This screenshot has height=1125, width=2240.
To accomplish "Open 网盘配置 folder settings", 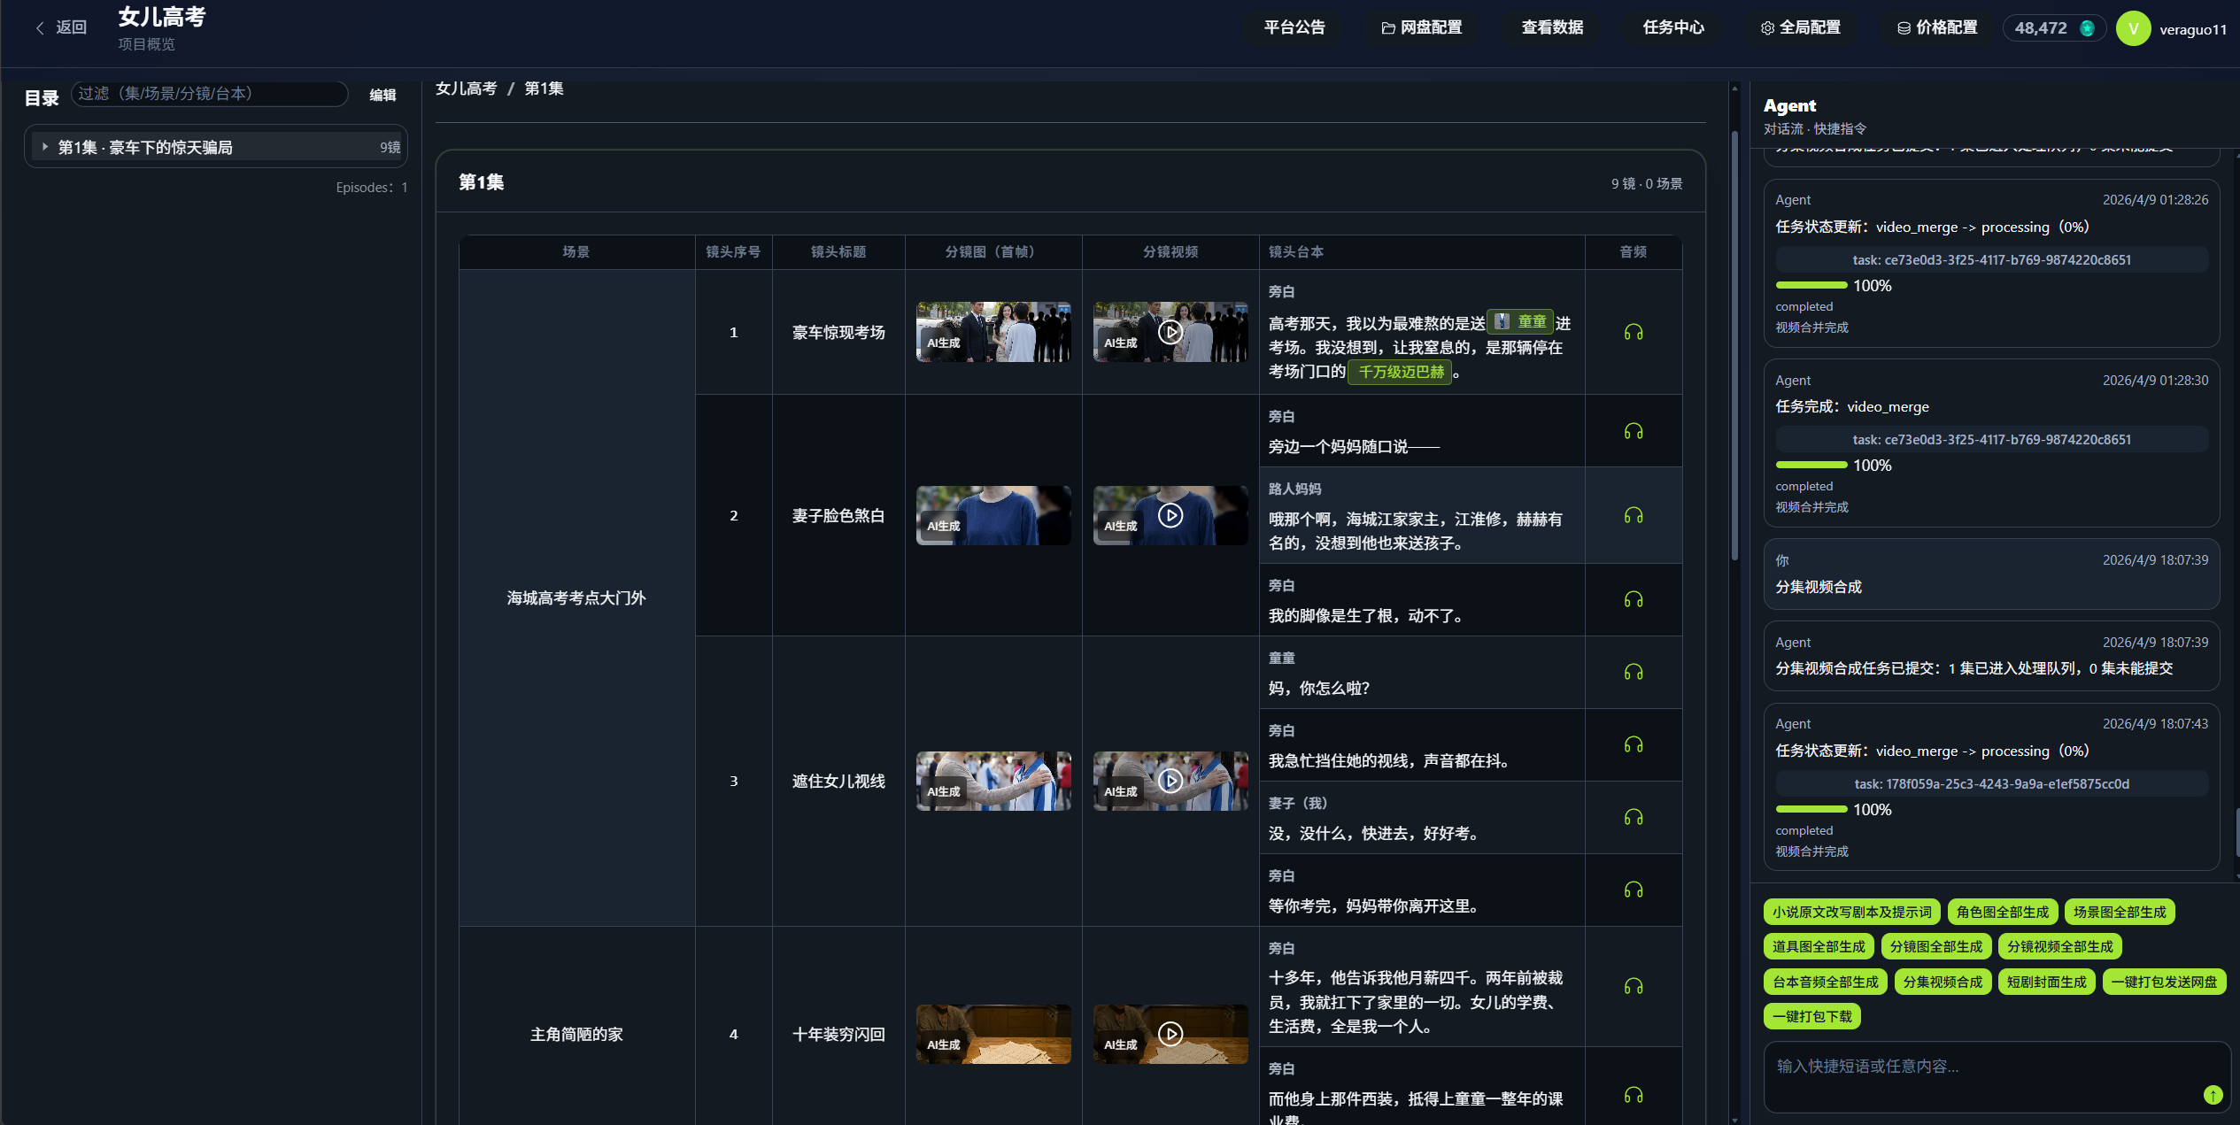I will point(1421,28).
